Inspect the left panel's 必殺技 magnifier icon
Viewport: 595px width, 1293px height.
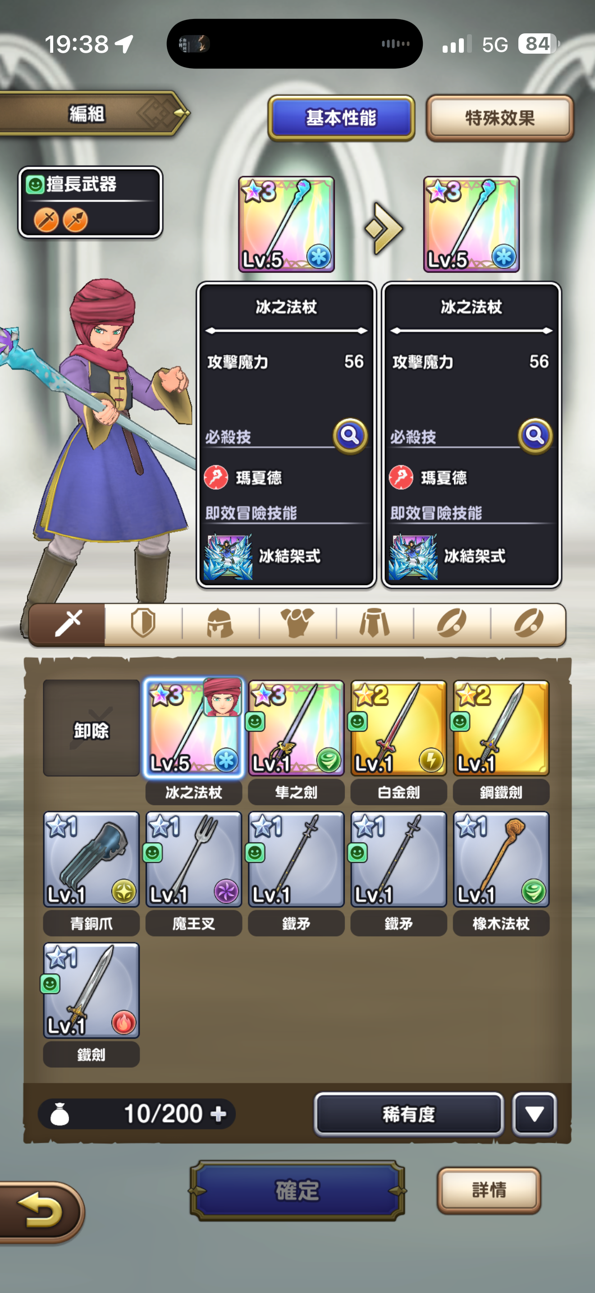[x=350, y=436]
